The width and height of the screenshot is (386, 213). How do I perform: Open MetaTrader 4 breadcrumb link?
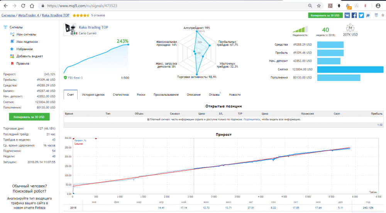29,15
